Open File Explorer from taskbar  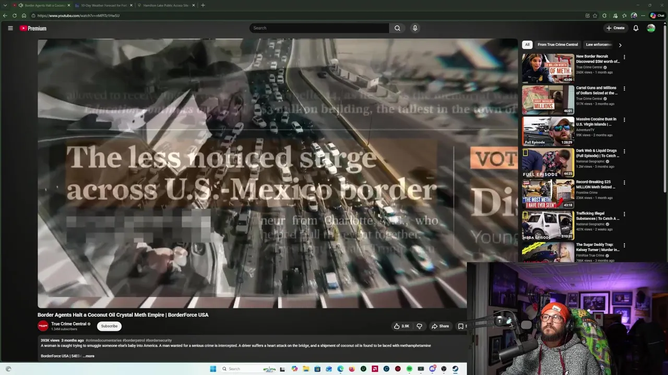pos(306,369)
